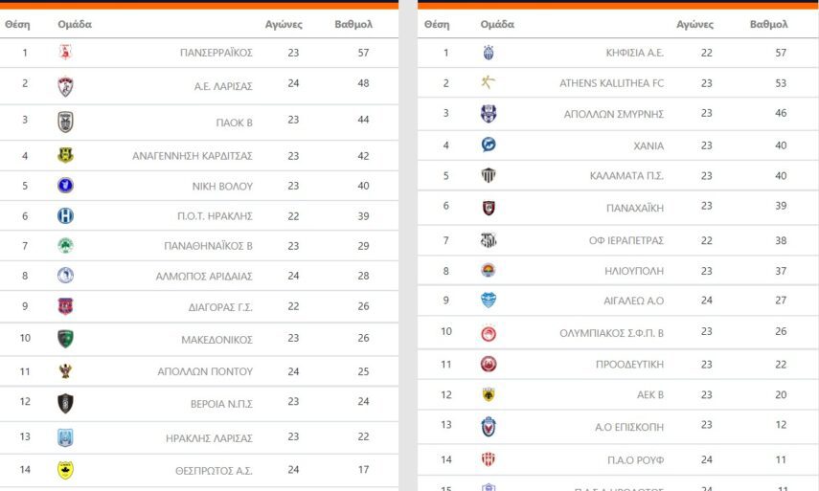This screenshot has height=491, width=819.
Task: Click the Athens Kallithea FC logo
Action: (x=489, y=83)
